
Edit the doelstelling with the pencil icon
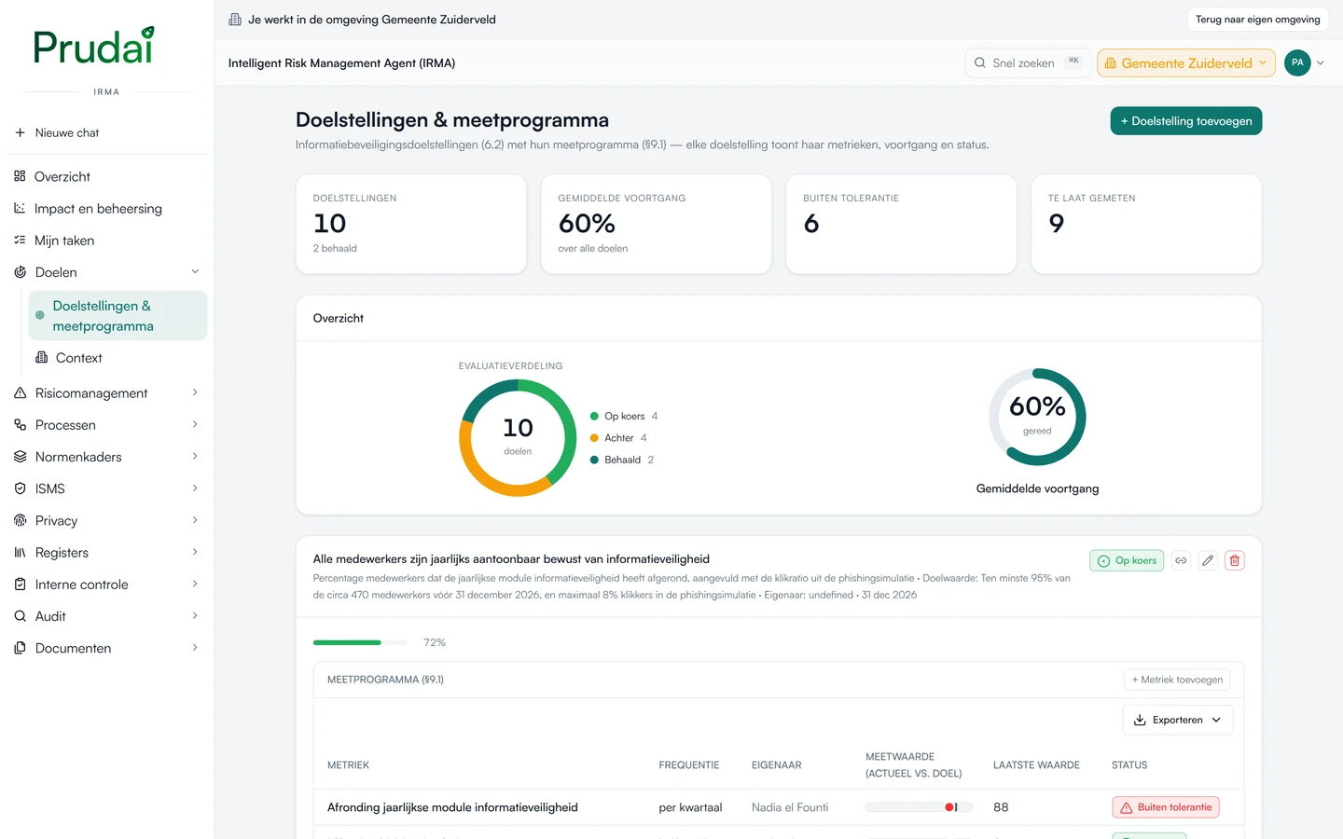(1208, 560)
